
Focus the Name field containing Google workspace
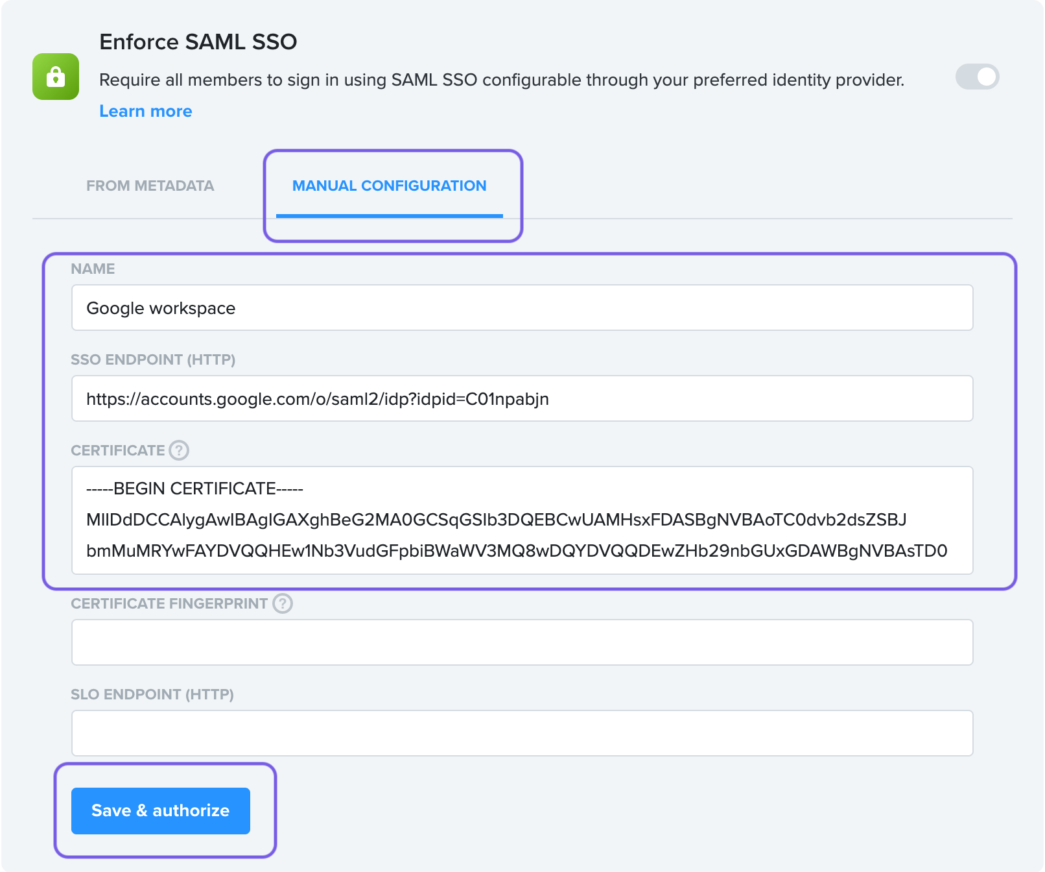pos(522,308)
